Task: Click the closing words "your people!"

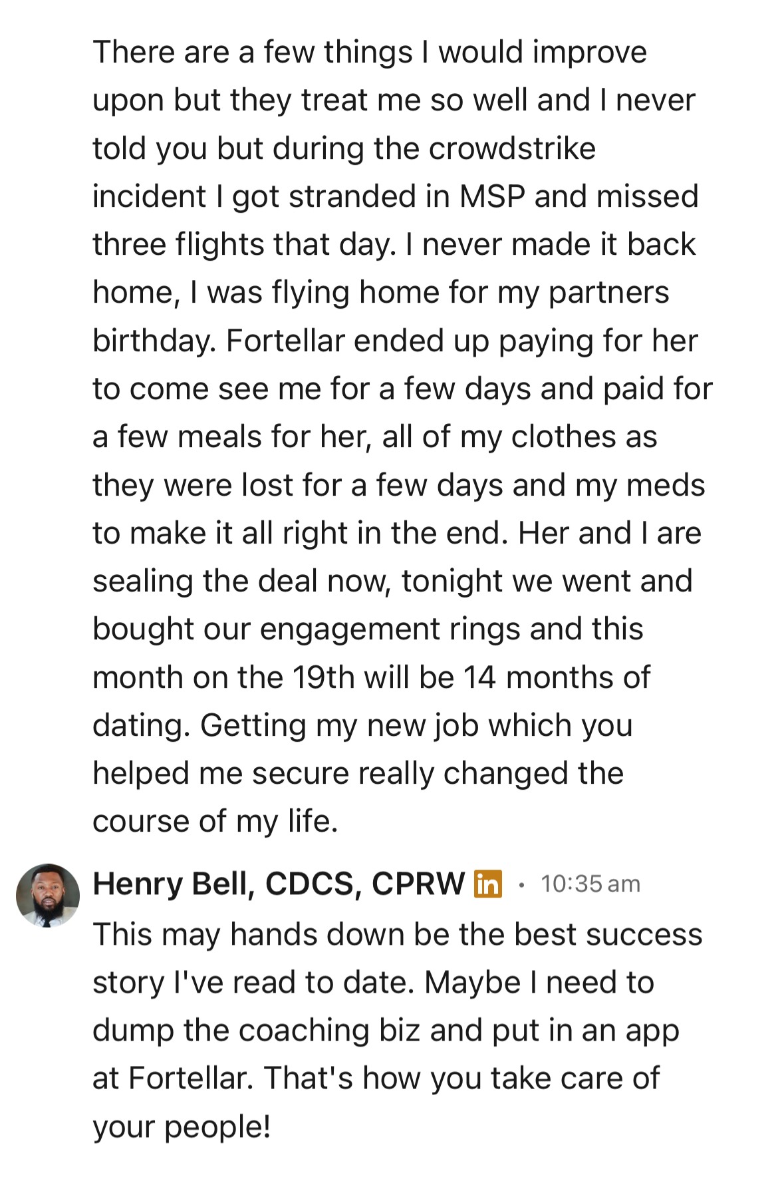Action: 182,1126
